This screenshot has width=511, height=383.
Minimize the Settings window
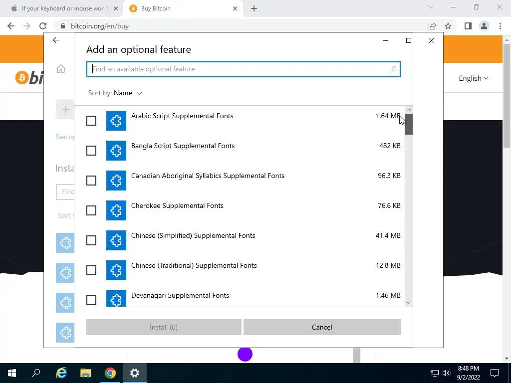pos(386,40)
